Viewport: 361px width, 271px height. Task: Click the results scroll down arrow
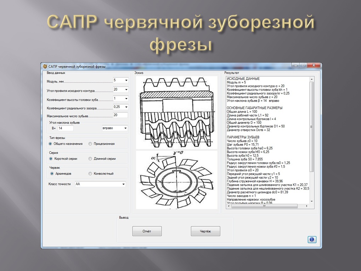pyautogui.click(x=312, y=201)
